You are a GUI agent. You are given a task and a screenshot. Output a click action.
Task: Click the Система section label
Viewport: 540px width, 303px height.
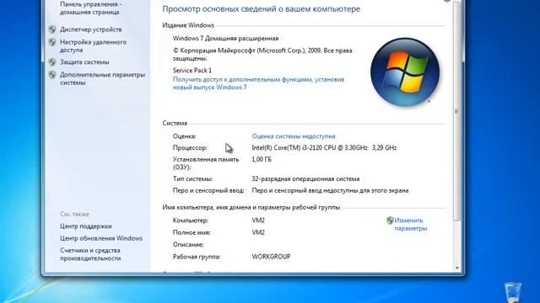pyautogui.click(x=175, y=123)
